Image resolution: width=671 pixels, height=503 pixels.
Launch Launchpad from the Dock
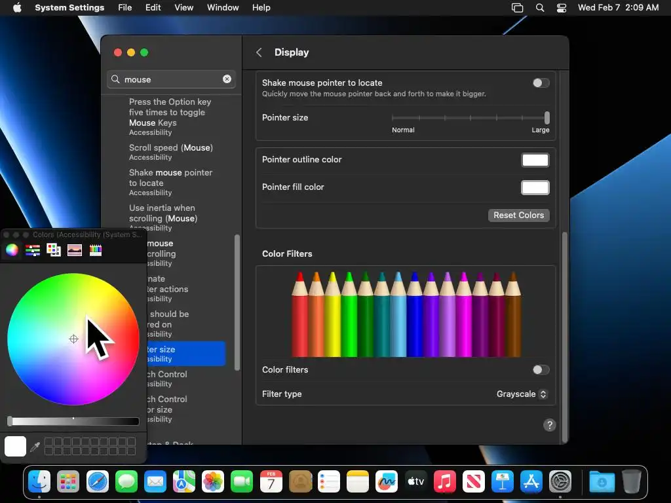coord(68,481)
